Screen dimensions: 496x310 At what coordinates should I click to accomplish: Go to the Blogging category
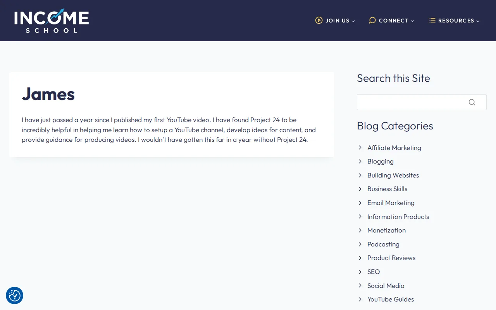click(x=381, y=161)
